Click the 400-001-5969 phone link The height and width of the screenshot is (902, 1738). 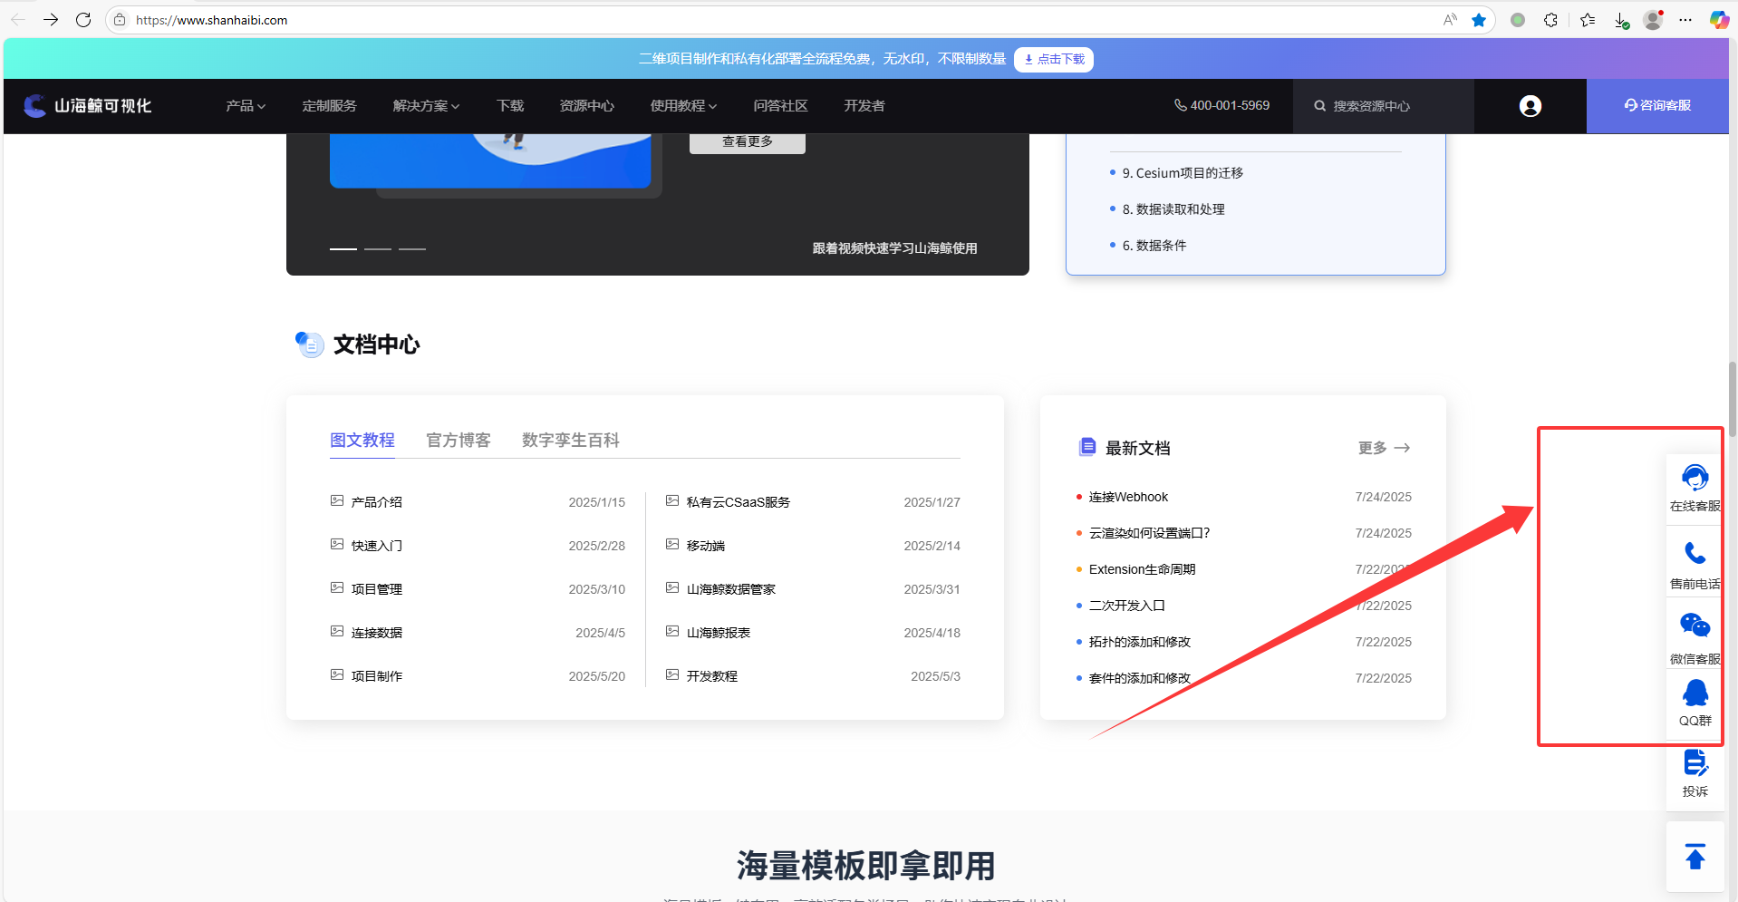click(x=1221, y=105)
